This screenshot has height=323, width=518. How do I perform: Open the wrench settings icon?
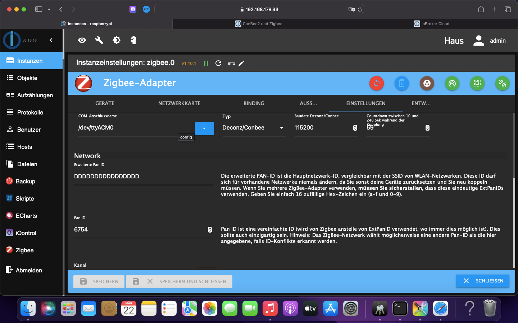(99, 40)
